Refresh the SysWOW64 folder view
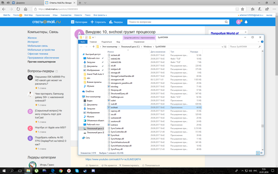 (225, 47)
